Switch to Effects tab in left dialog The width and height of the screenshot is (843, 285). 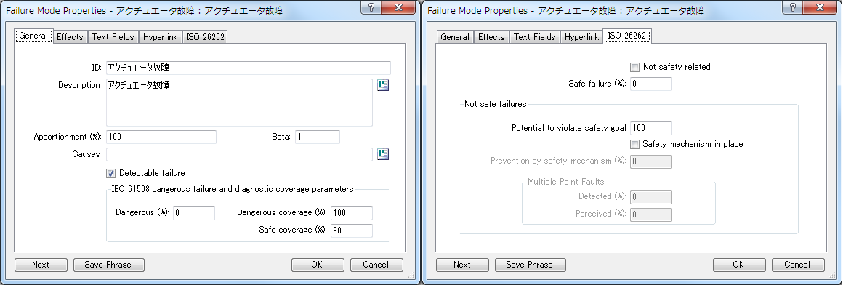click(70, 36)
